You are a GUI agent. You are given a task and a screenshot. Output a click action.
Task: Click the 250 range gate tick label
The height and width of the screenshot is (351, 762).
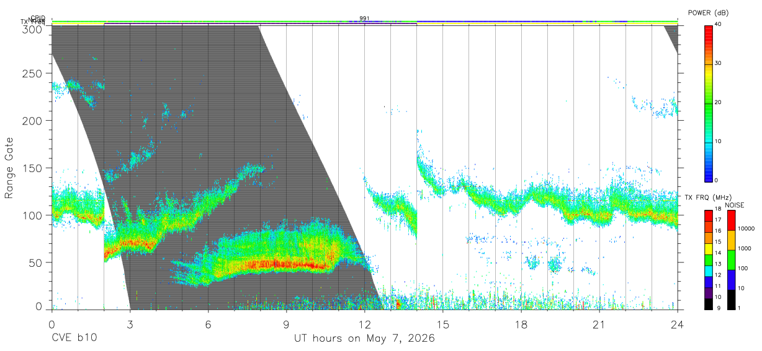coord(34,73)
